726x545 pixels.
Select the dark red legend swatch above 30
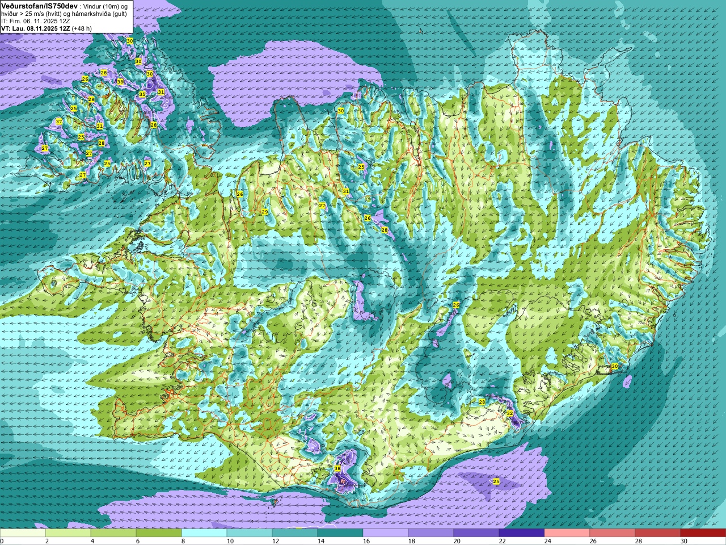tap(703, 533)
